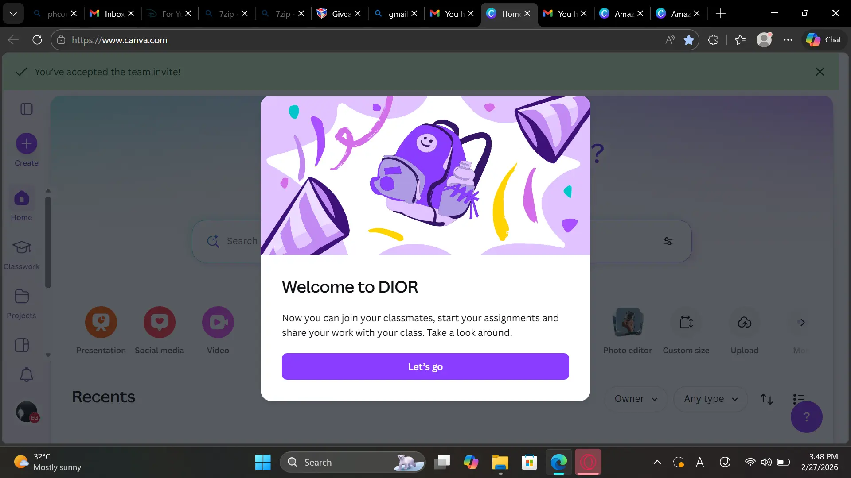Viewport: 851px width, 478px height.
Task: Open browser Extensions icon
Action: (x=713, y=40)
